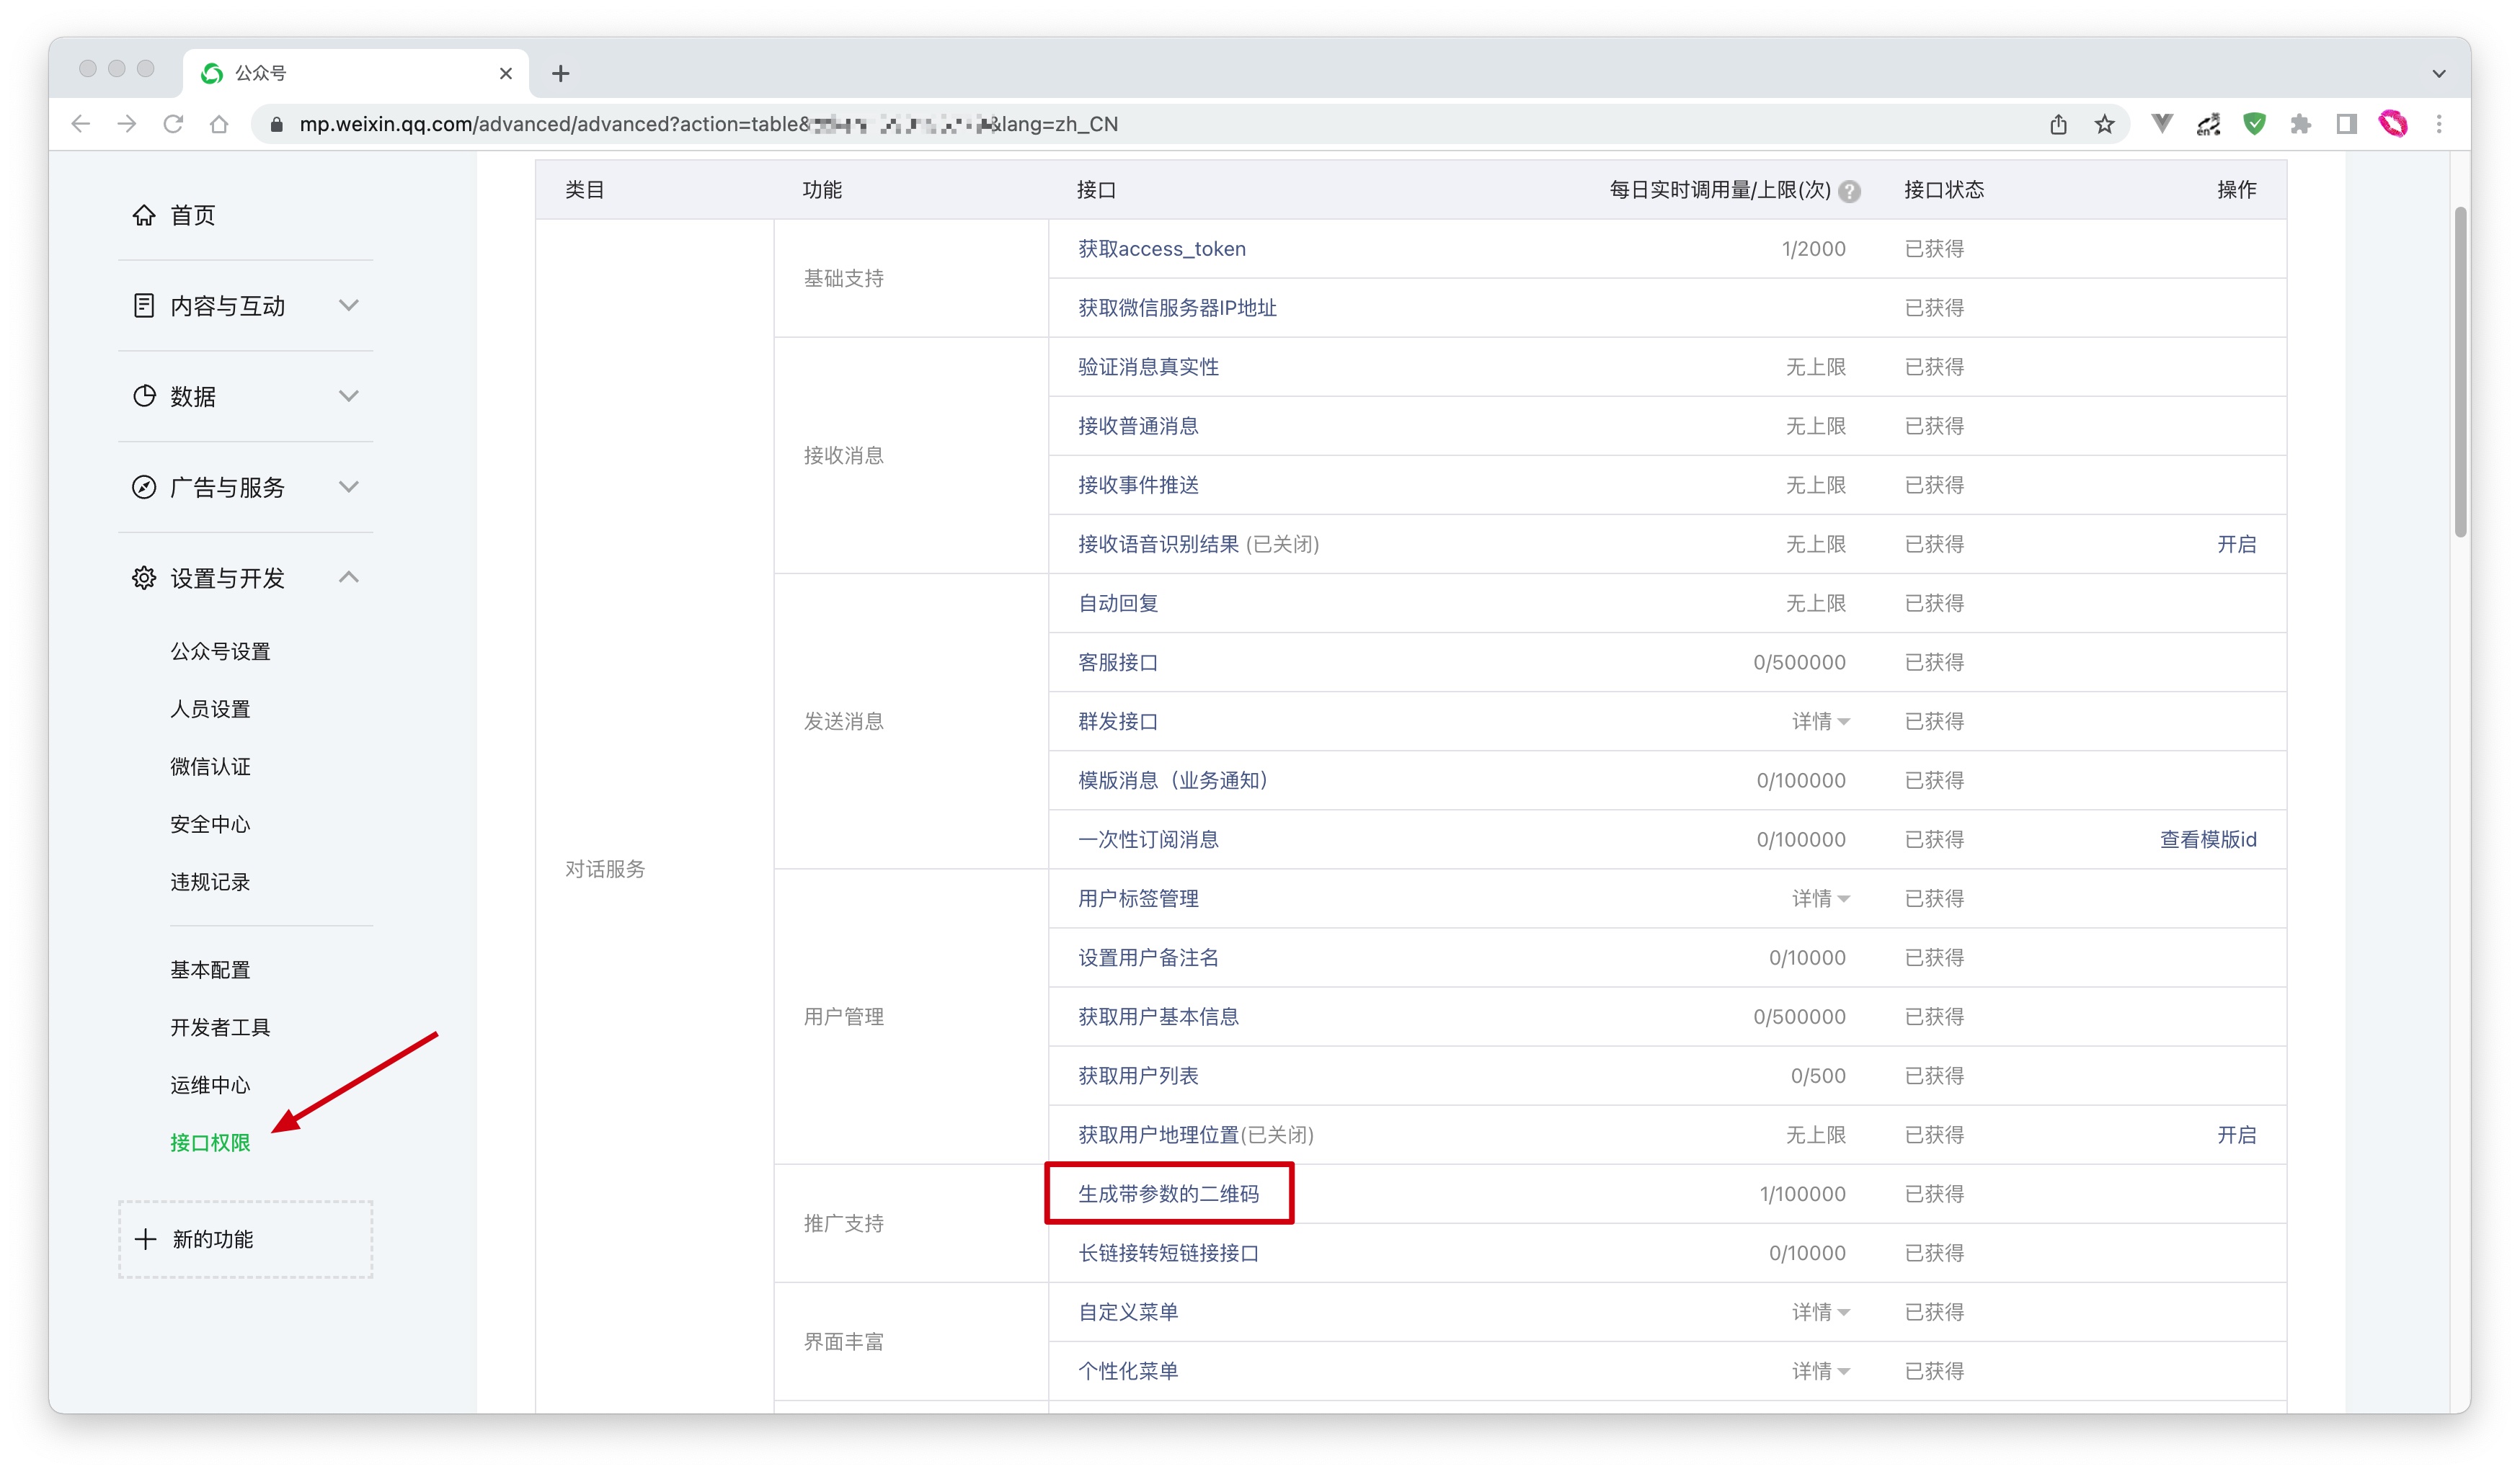Screen dimensions: 2520x1474
Task: Open the extensions puzzle piece icon
Action: pos(2301,124)
